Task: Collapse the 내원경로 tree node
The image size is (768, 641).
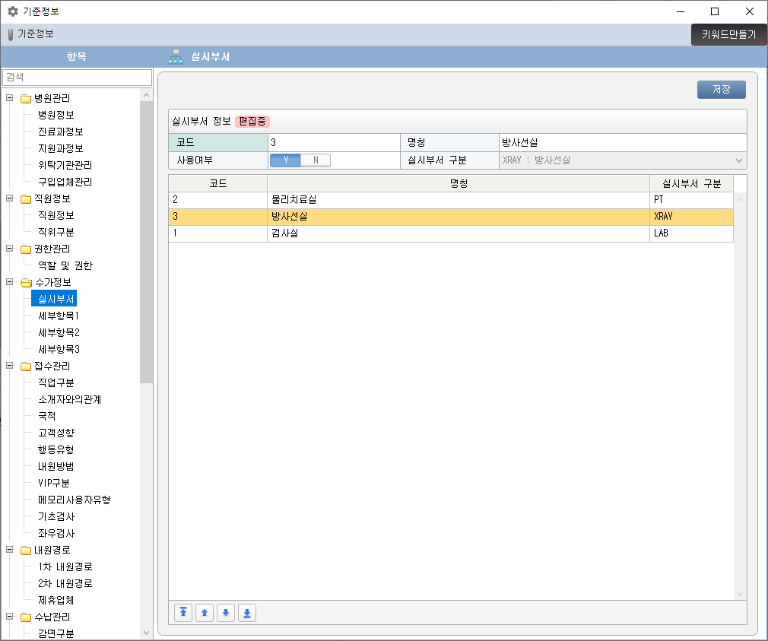Action: [x=10, y=550]
